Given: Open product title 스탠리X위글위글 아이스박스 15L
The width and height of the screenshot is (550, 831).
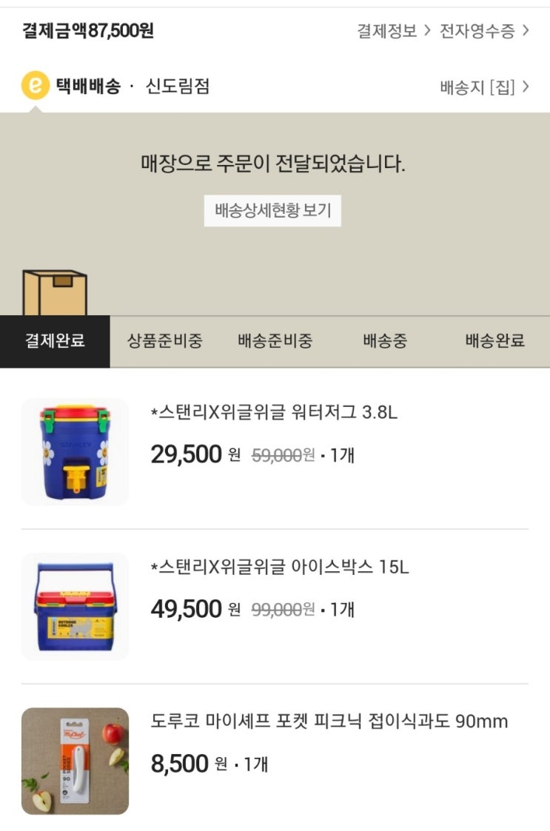Looking at the screenshot, I should pyautogui.click(x=280, y=567).
